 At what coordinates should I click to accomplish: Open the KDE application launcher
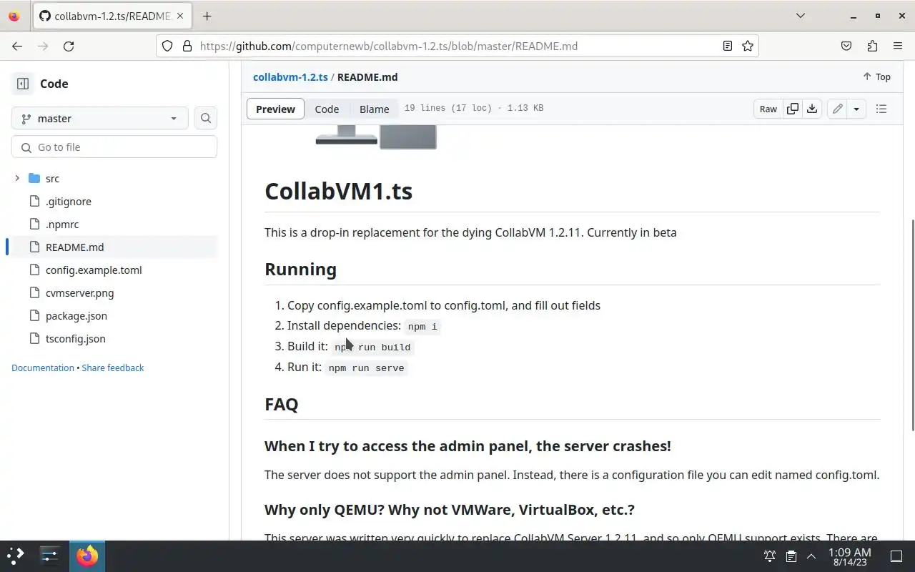click(x=16, y=556)
